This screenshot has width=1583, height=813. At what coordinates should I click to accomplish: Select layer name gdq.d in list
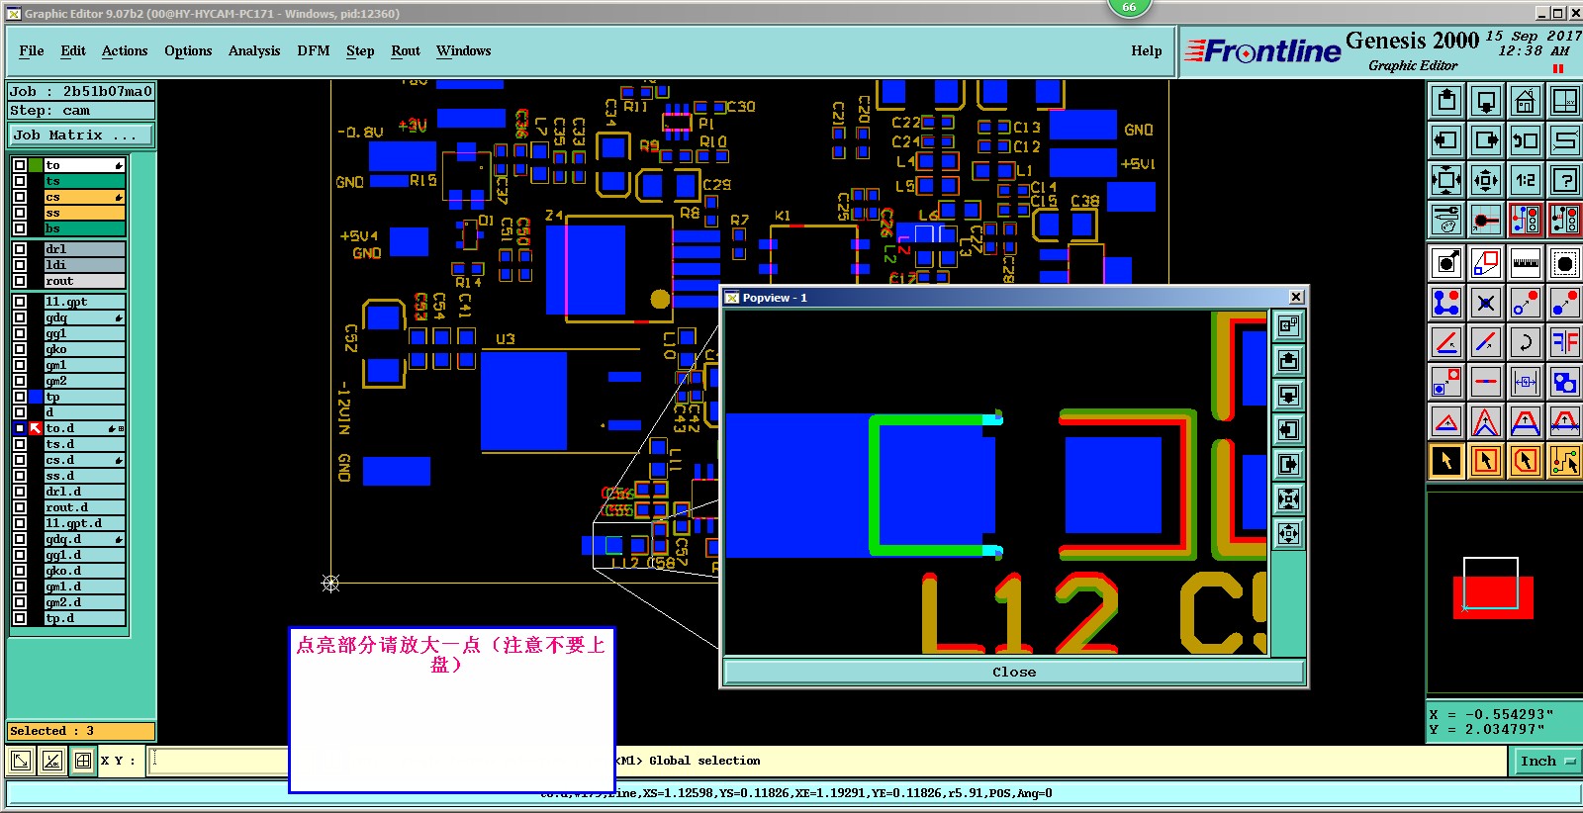85,539
